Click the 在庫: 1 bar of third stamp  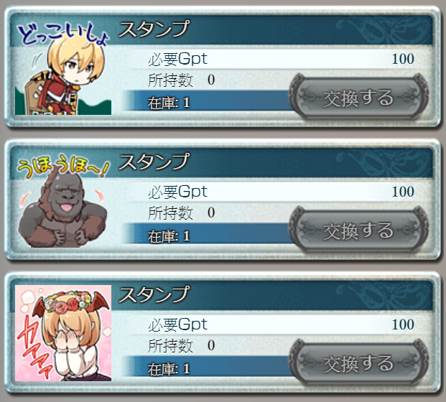pos(209,368)
